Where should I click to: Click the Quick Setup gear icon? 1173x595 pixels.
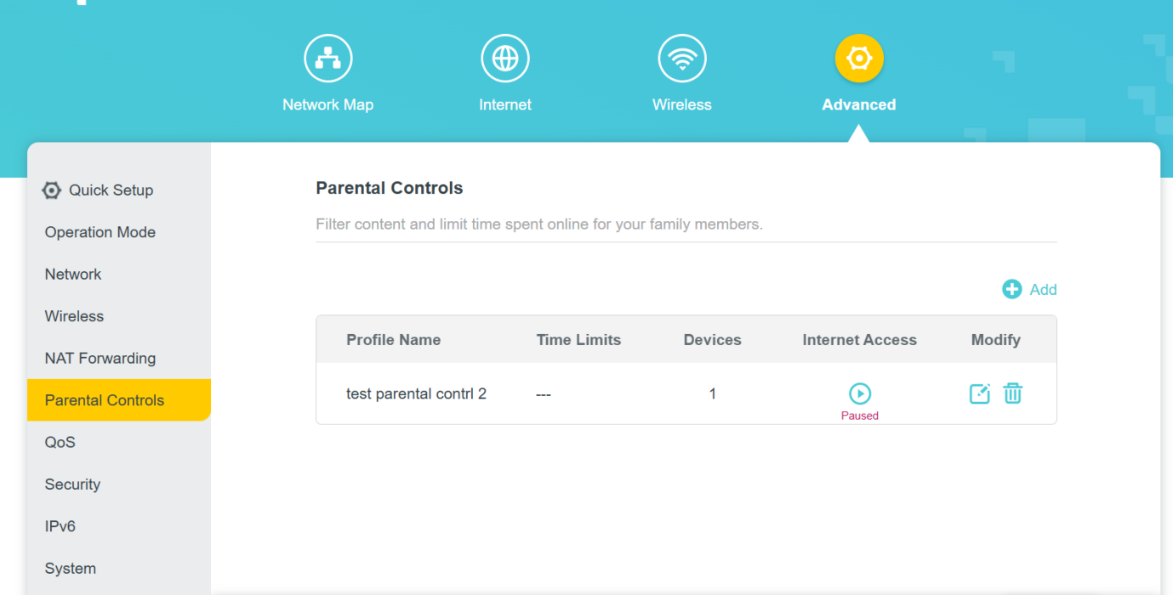coord(52,190)
